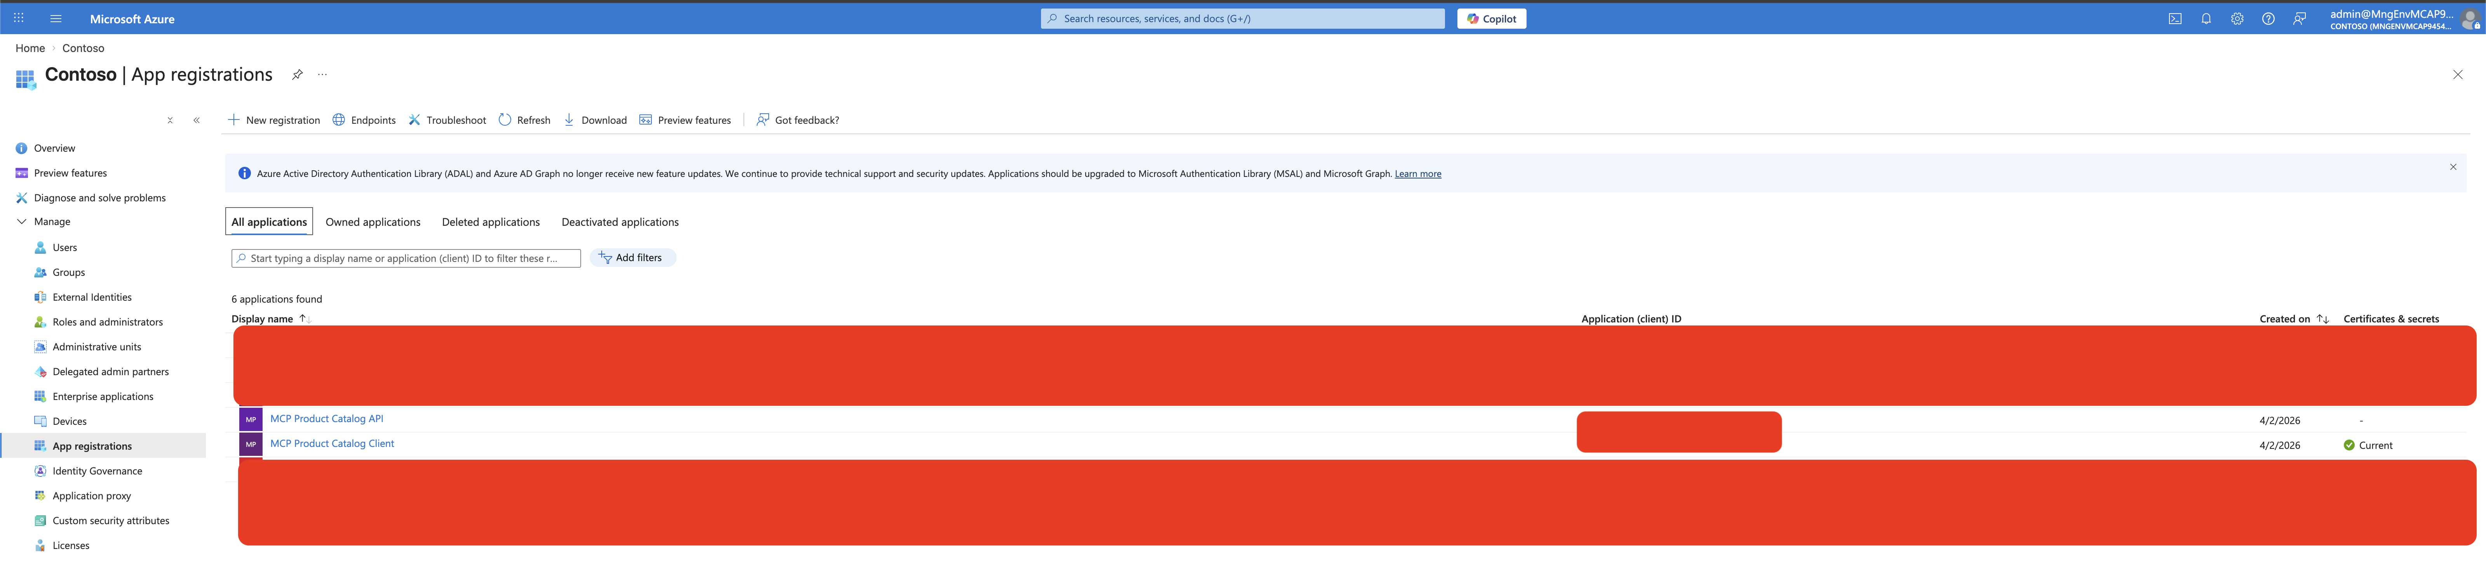
Task: Open portal settings gear icon
Action: pyautogui.click(x=2237, y=18)
